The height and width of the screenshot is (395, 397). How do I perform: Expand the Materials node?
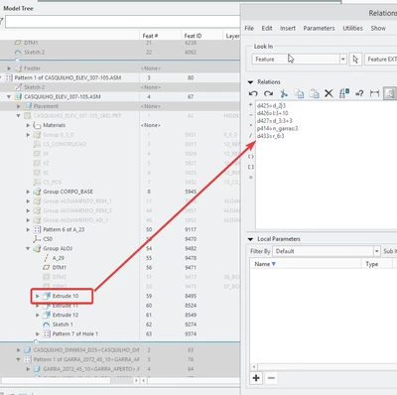[x=28, y=125]
